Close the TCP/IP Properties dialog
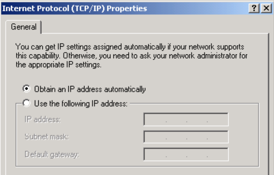 click(266, 8)
